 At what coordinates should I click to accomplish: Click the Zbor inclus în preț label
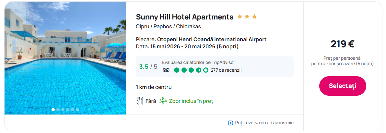pyautogui.click(x=191, y=101)
